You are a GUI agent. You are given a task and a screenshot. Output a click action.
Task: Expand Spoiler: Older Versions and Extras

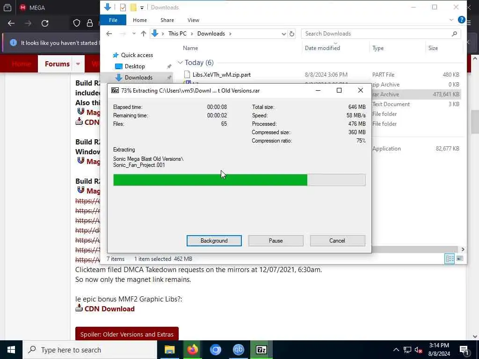click(127, 334)
